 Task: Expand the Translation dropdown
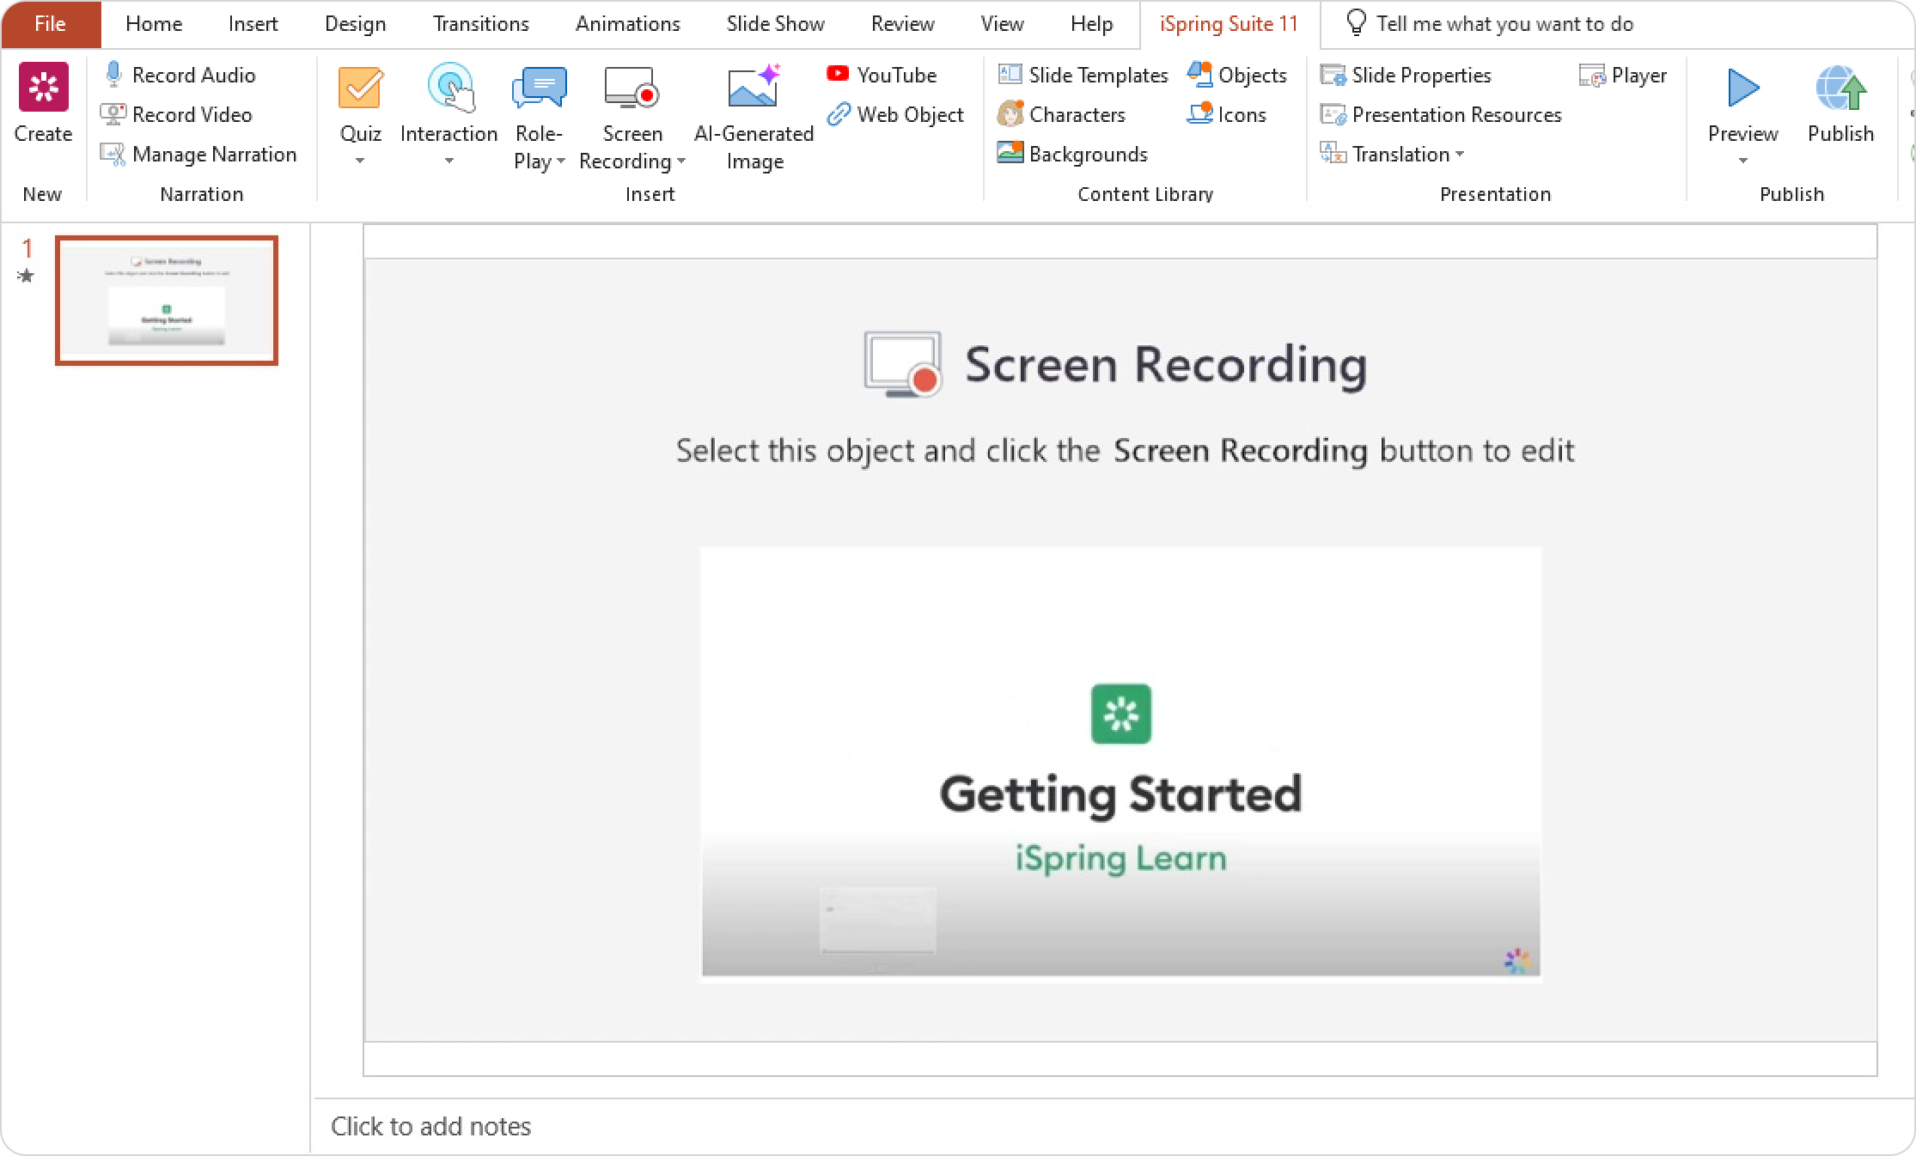pyautogui.click(x=1460, y=155)
